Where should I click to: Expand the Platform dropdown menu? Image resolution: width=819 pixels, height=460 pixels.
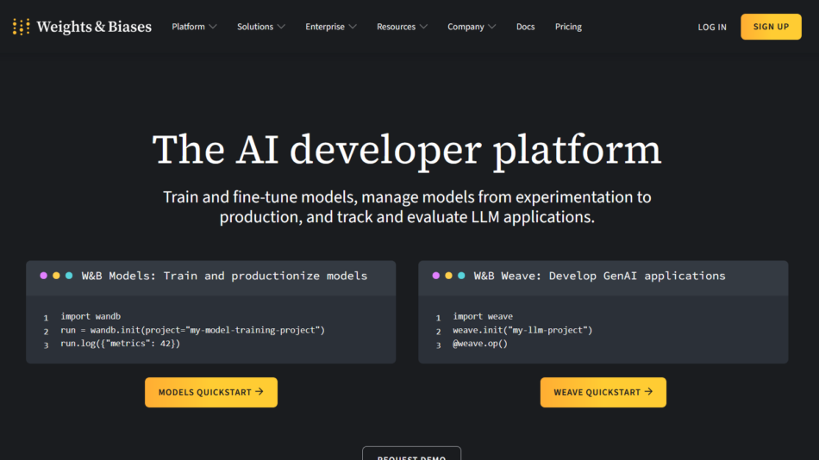tap(194, 27)
